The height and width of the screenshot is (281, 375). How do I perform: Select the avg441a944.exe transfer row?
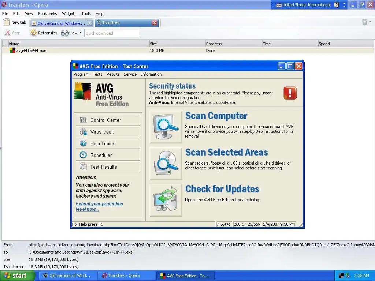click(188, 50)
